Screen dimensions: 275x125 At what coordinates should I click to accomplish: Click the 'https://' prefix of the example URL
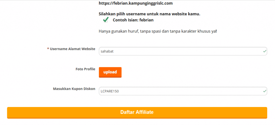point(105,3)
